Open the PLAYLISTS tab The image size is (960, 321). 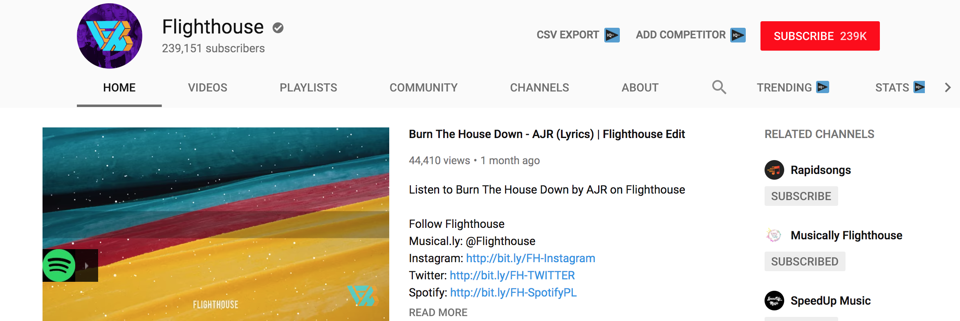pyautogui.click(x=308, y=87)
